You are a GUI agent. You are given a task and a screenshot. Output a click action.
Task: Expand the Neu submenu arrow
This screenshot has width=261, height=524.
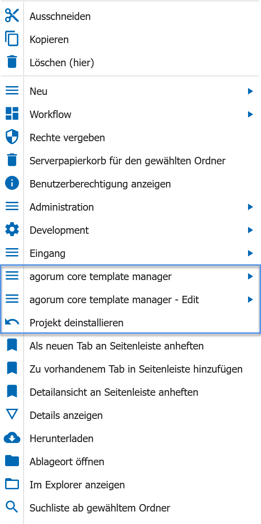[x=250, y=91]
